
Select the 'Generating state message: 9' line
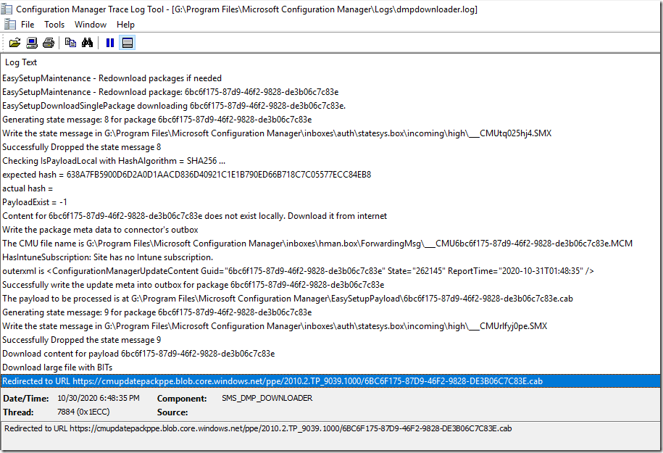click(331, 312)
